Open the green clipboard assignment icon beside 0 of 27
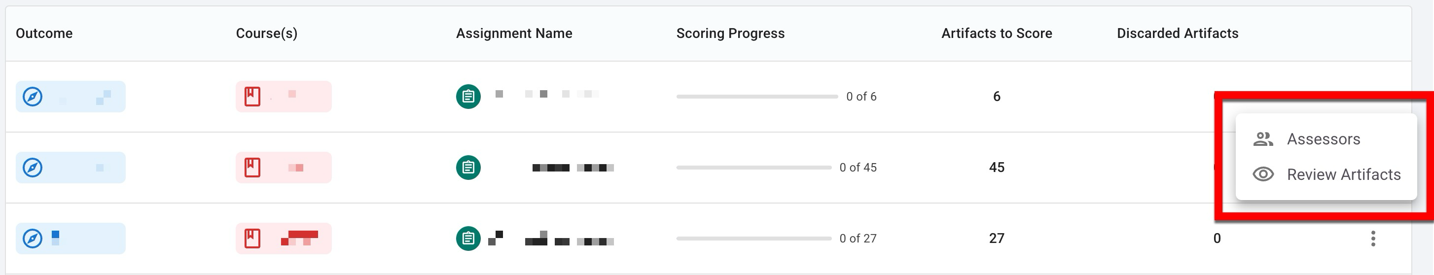Viewport: 1434px width, 275px height. (x=468, y=238)
